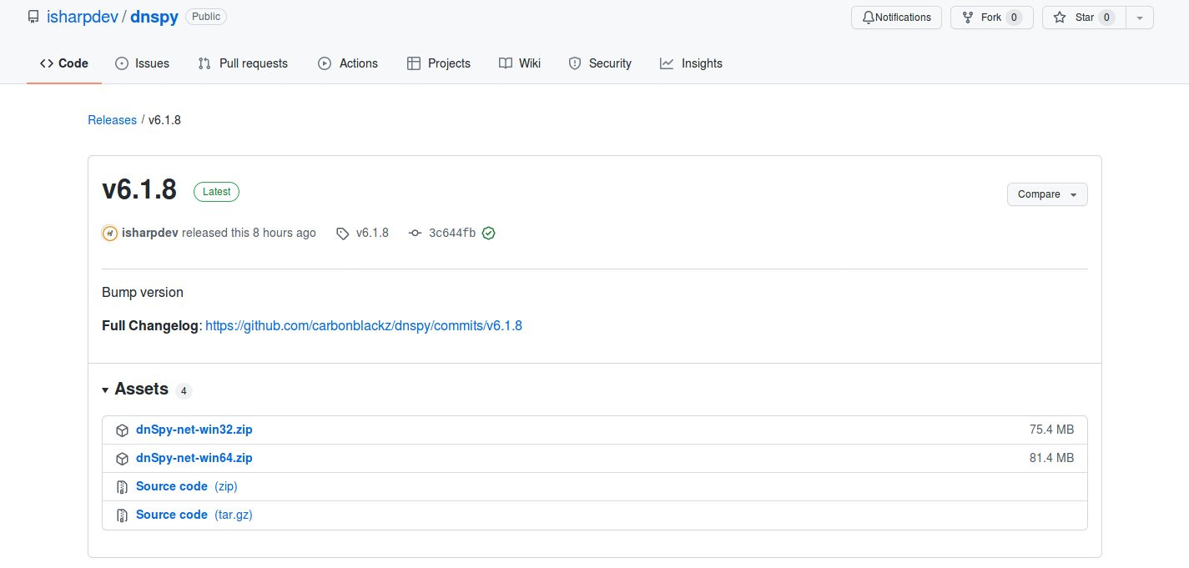Screen dimensions: 1189x568
Task: Fork the dnspy repository
Action: [x=991, y=18]
